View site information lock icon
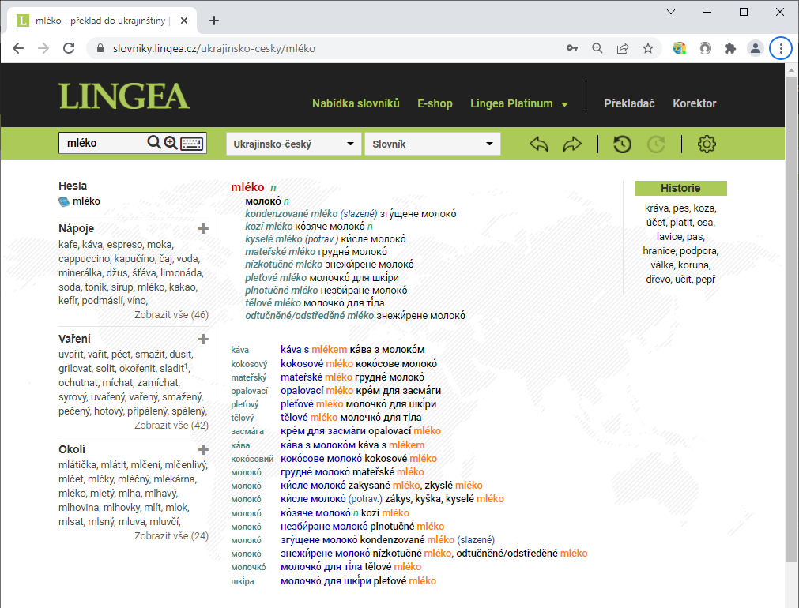Image resolution: width=799 pixels, height=608 pixels. [x=100, y=48]
